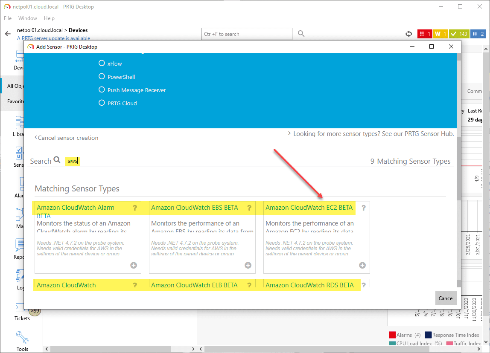
Task: Open Amazon CloudWatch RDS BETA sensor
Action: [309, 285]
